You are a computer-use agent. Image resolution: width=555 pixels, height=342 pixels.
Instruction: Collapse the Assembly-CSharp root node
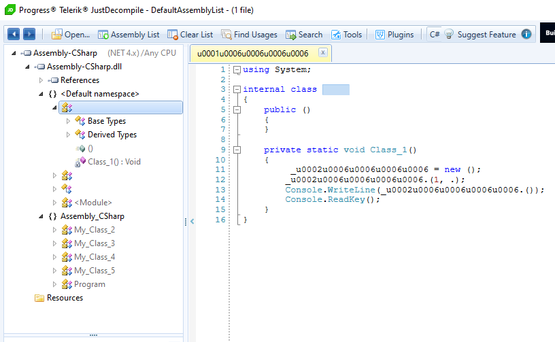pos(14,53)
